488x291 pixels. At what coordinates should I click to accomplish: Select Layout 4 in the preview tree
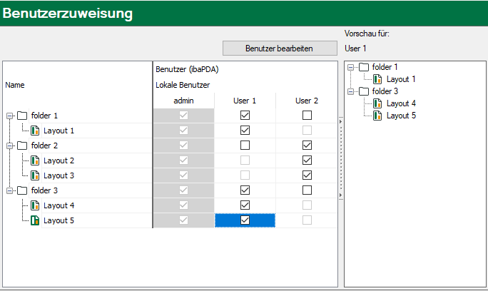coord(401,103)
